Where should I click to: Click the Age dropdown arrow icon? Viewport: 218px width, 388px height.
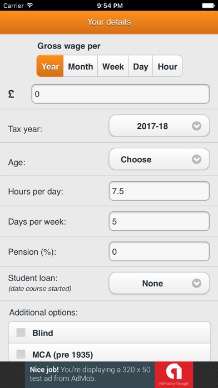click(196, 159)
